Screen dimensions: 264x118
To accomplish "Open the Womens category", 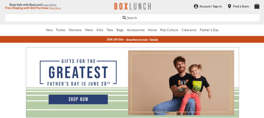I will 75,30.
